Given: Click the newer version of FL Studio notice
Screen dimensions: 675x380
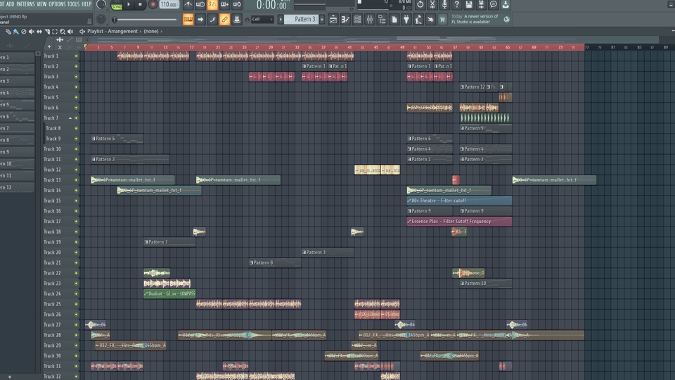Looking at the screenshot, I should coord(475,18).
